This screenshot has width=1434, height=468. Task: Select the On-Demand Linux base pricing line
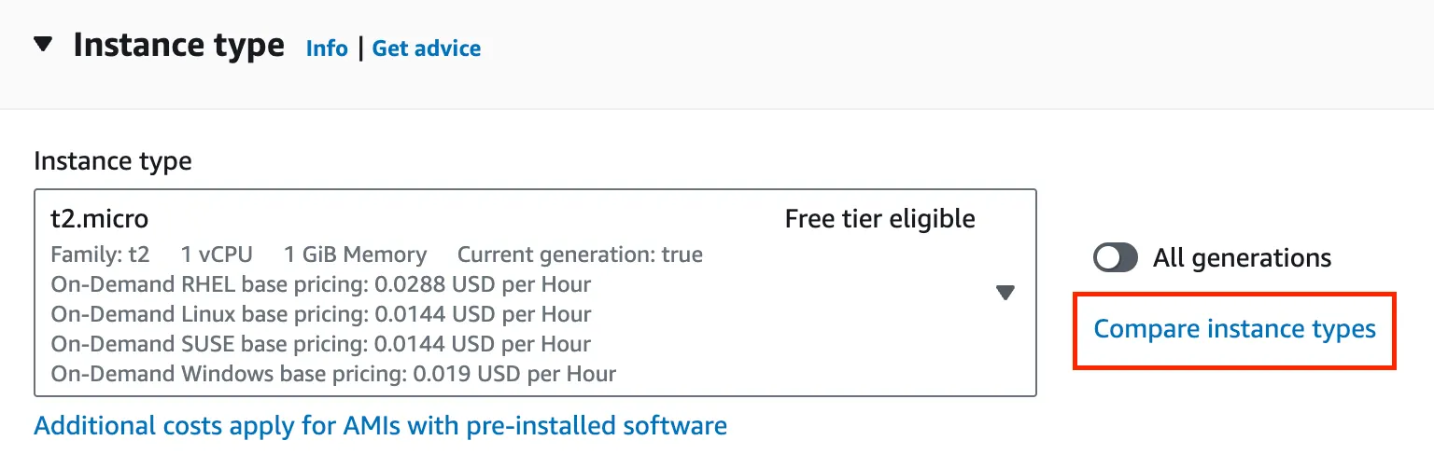[x=321, y=314]
